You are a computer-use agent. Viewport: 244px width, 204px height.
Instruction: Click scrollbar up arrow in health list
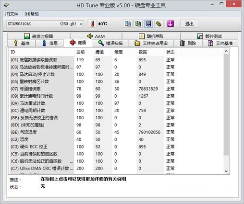coord(226,51)
